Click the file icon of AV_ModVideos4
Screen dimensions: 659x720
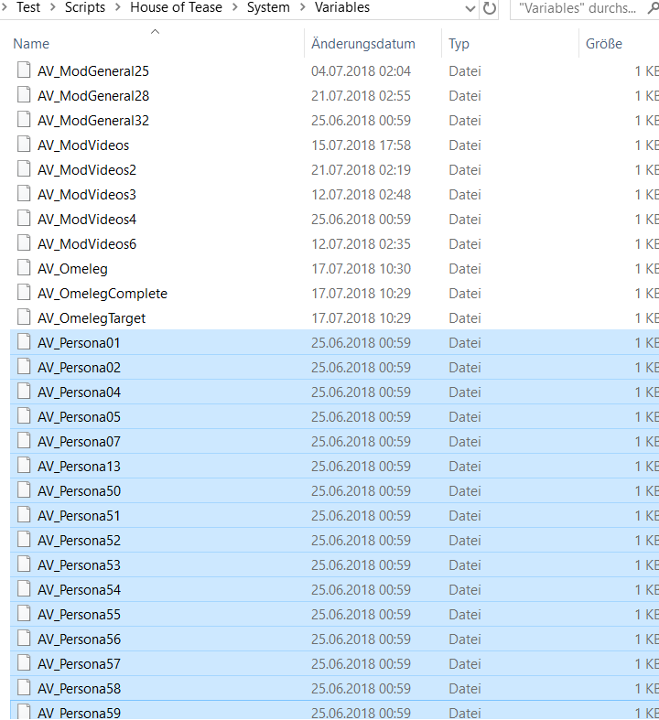pos(24,219)
